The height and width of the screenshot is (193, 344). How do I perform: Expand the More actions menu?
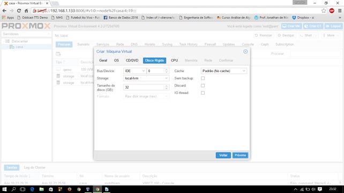[x=331, y=35]
